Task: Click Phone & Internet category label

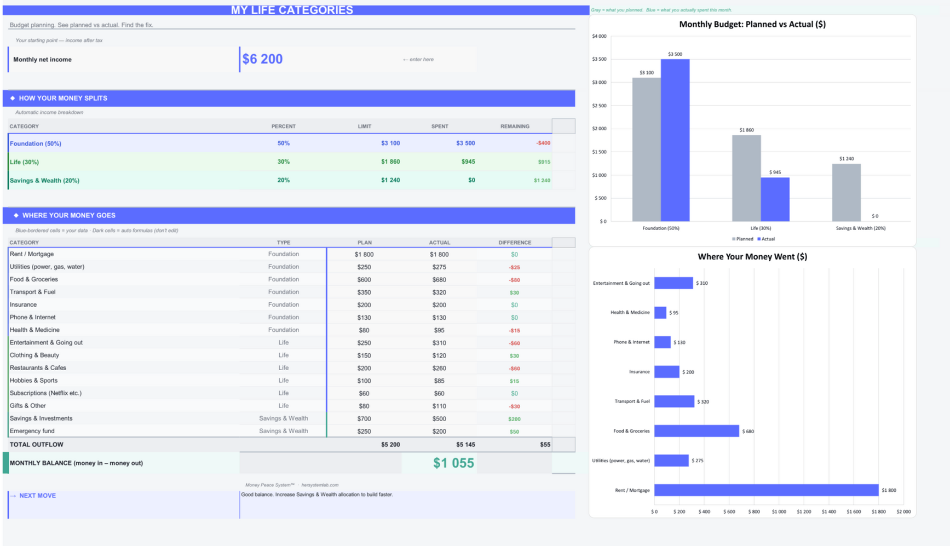Action: (32, 317)
